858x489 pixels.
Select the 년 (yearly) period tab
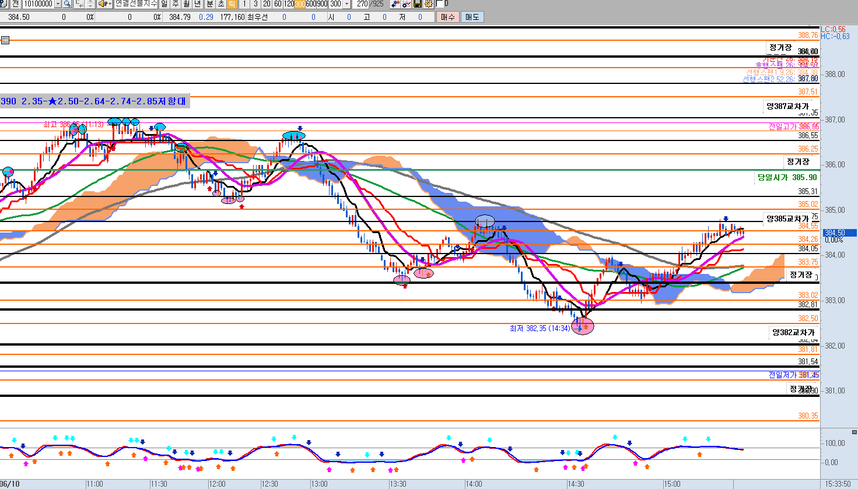tap(198, 3)
